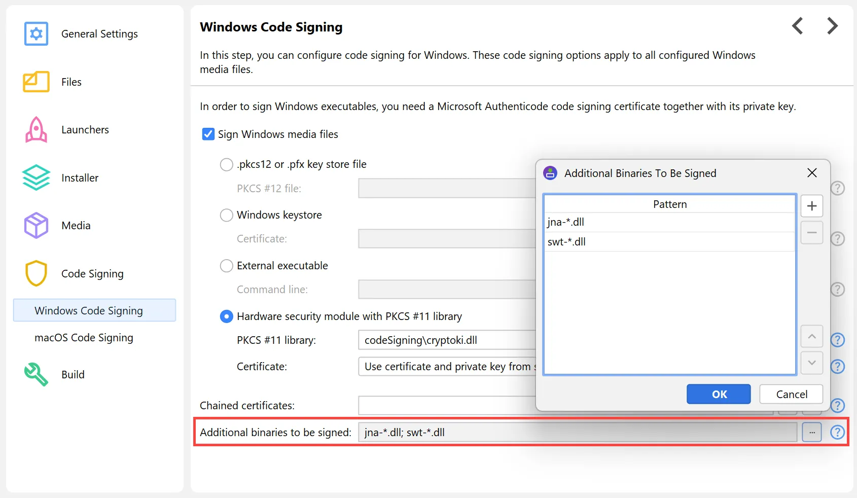857x498 pixels.
Task: Click the Code Signing shield icon
Action: (36, 274)
